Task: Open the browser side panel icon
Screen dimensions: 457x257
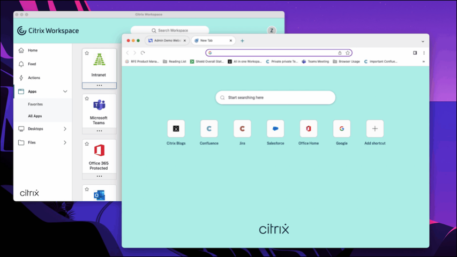Action: (x=415, y=53)
